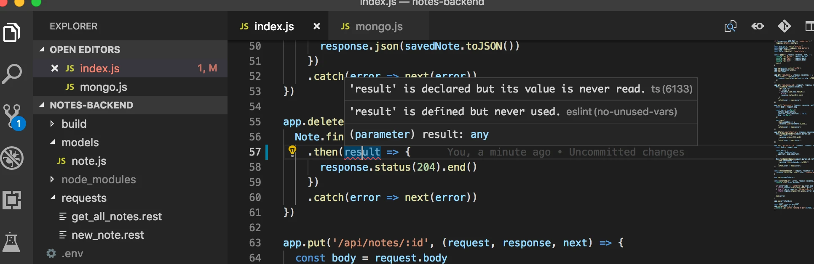
Task: Click the EXPLORER panel title
Action: point(73,26)
